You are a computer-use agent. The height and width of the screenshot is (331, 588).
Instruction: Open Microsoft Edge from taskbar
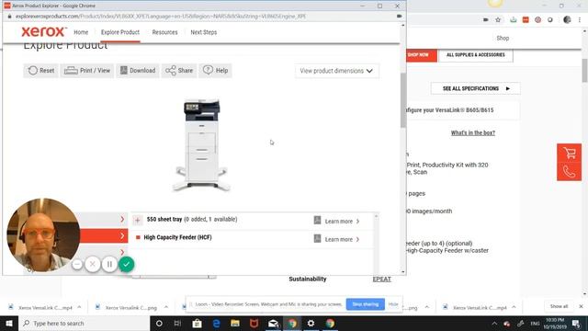pos(217,323)
